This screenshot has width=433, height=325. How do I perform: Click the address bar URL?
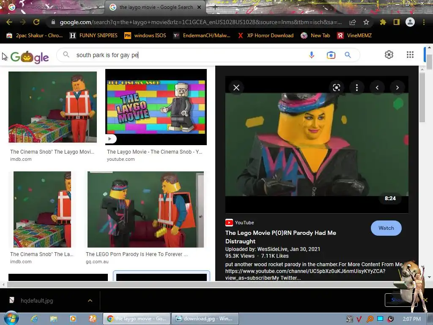click(201, 22)
